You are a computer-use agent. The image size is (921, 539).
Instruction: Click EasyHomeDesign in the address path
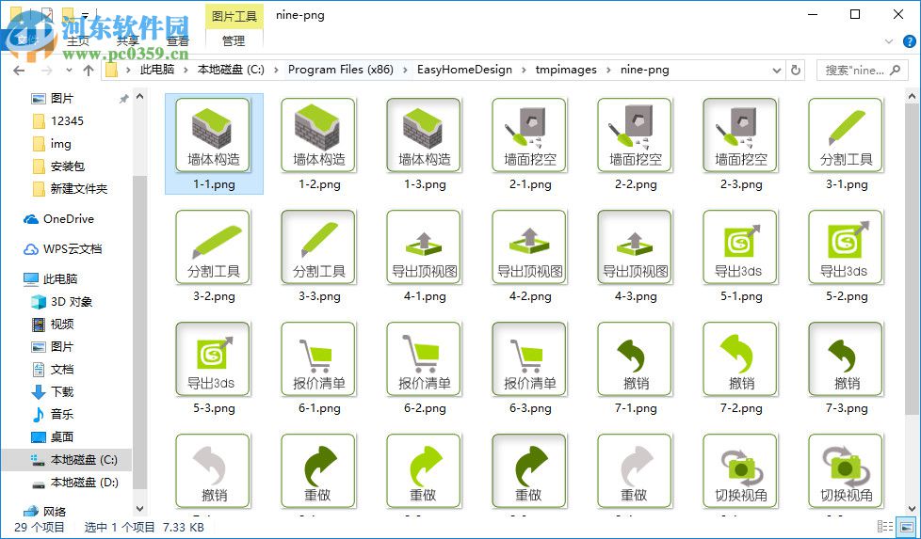point(464,70)
